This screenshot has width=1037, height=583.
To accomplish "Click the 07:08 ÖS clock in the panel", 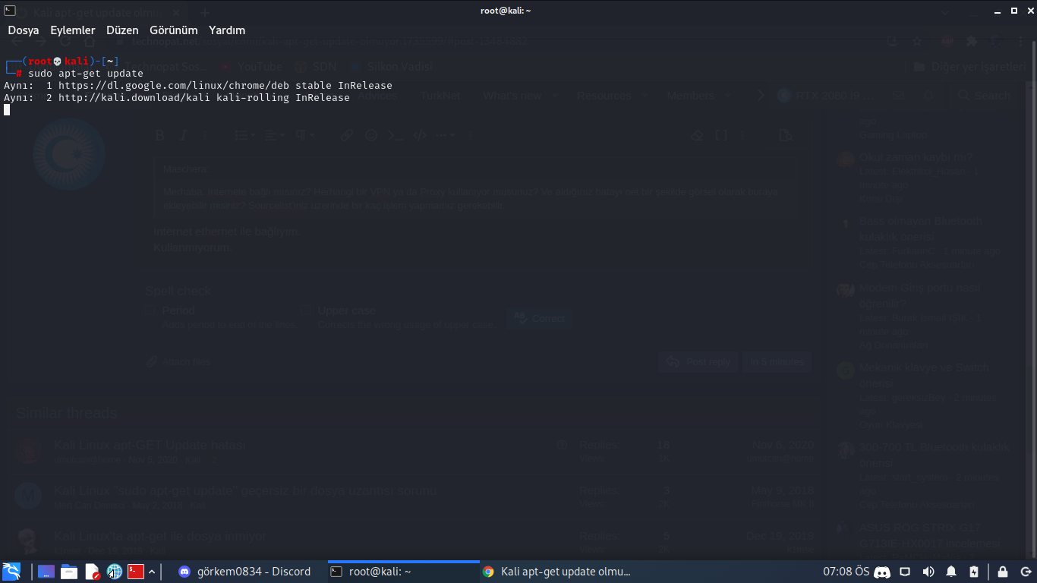I will 846,572.
